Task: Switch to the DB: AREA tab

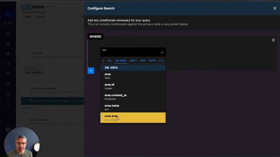Action: 121,61
